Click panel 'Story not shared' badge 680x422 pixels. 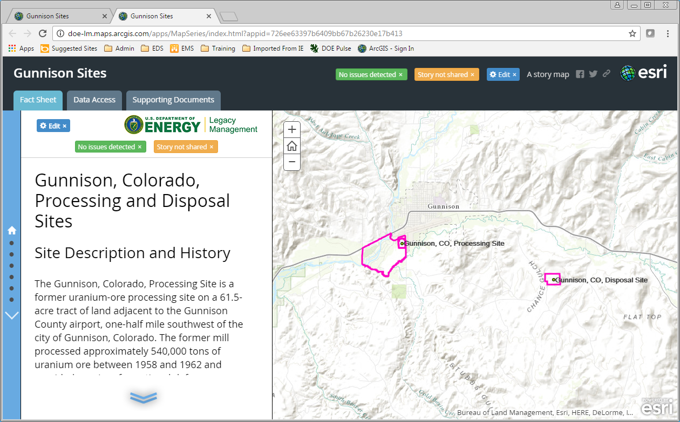pyautogui.click(x=186, y=147)
